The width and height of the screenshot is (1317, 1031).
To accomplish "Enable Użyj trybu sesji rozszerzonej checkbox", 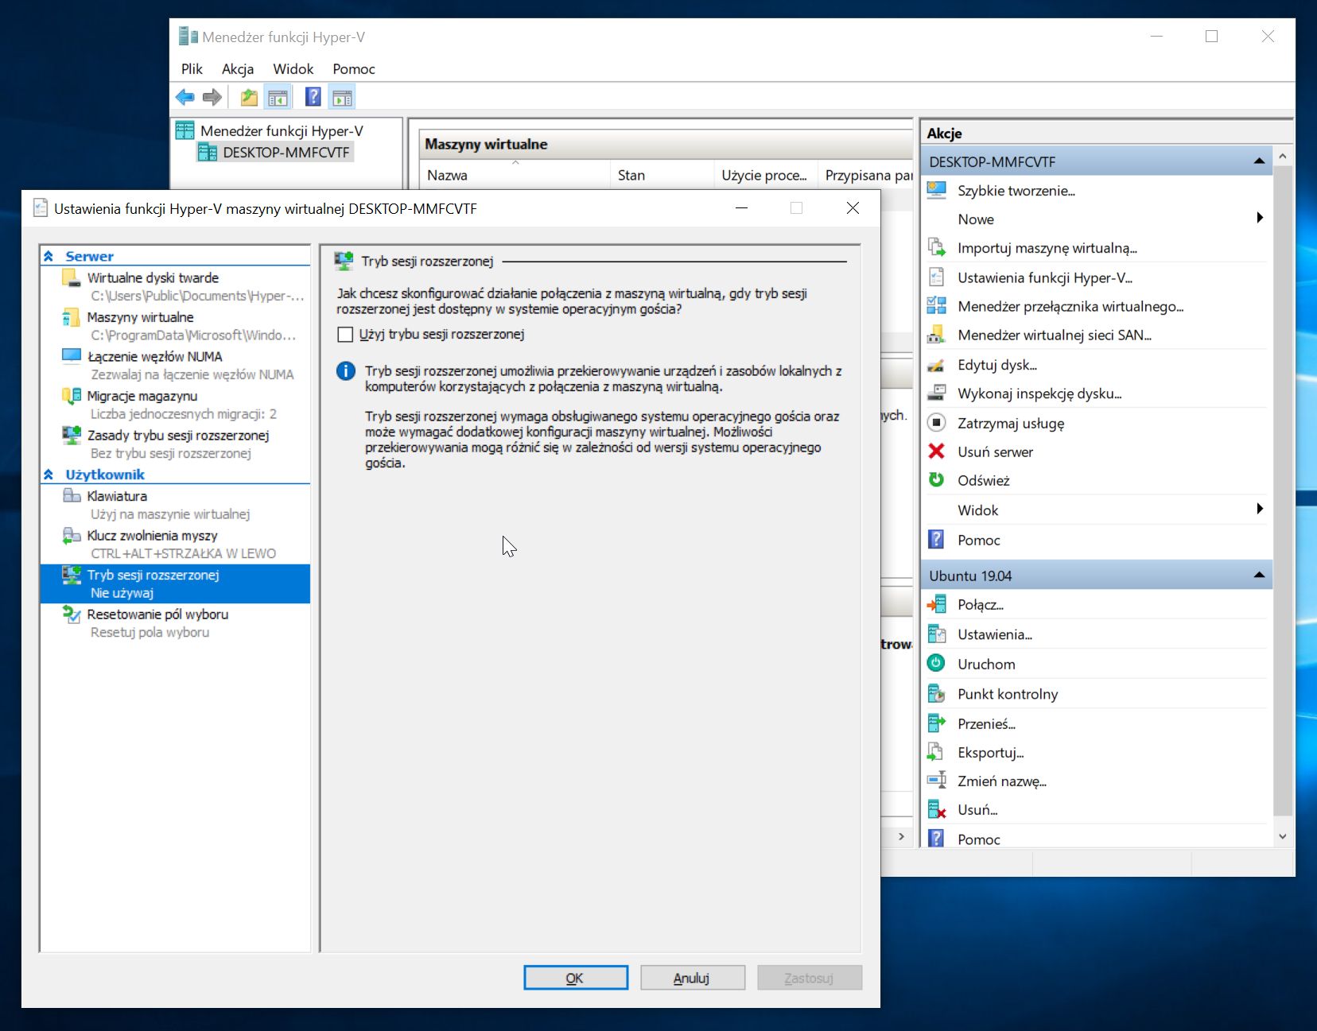I will coord(345,335).
